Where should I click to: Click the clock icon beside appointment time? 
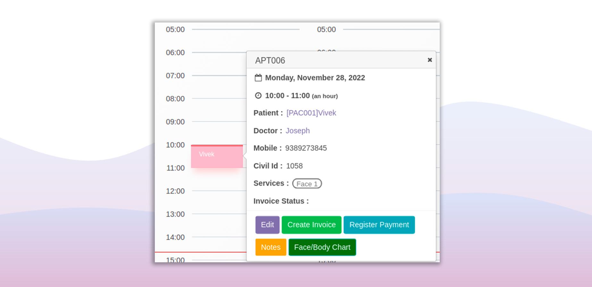pos(258,96)
